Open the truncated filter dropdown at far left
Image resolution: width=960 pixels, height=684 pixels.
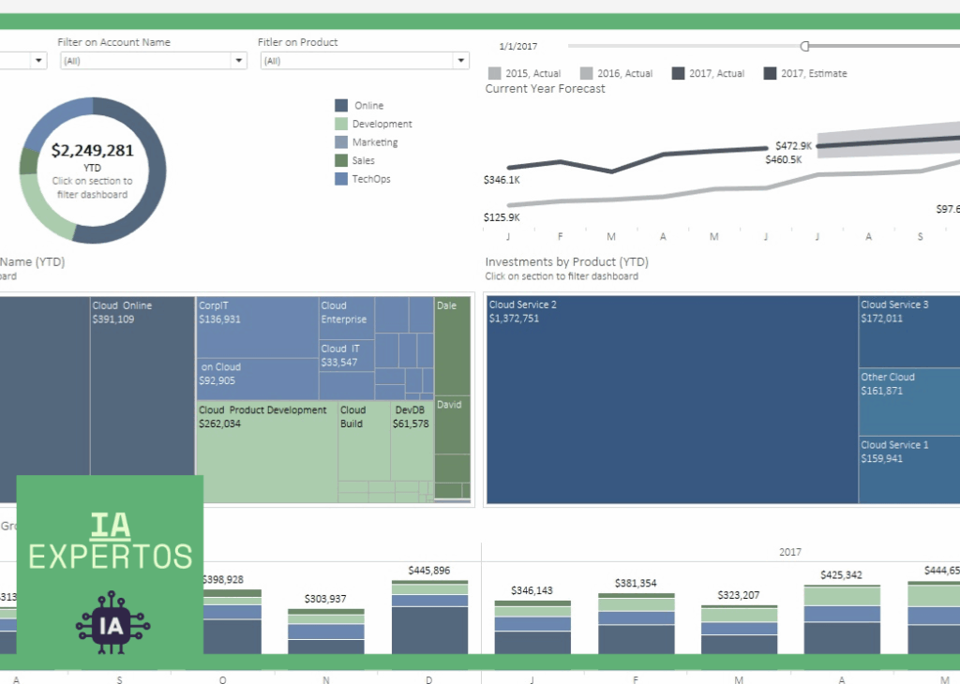37,59
